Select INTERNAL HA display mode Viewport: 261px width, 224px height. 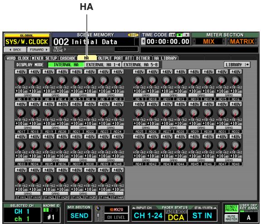pos(66,65)
